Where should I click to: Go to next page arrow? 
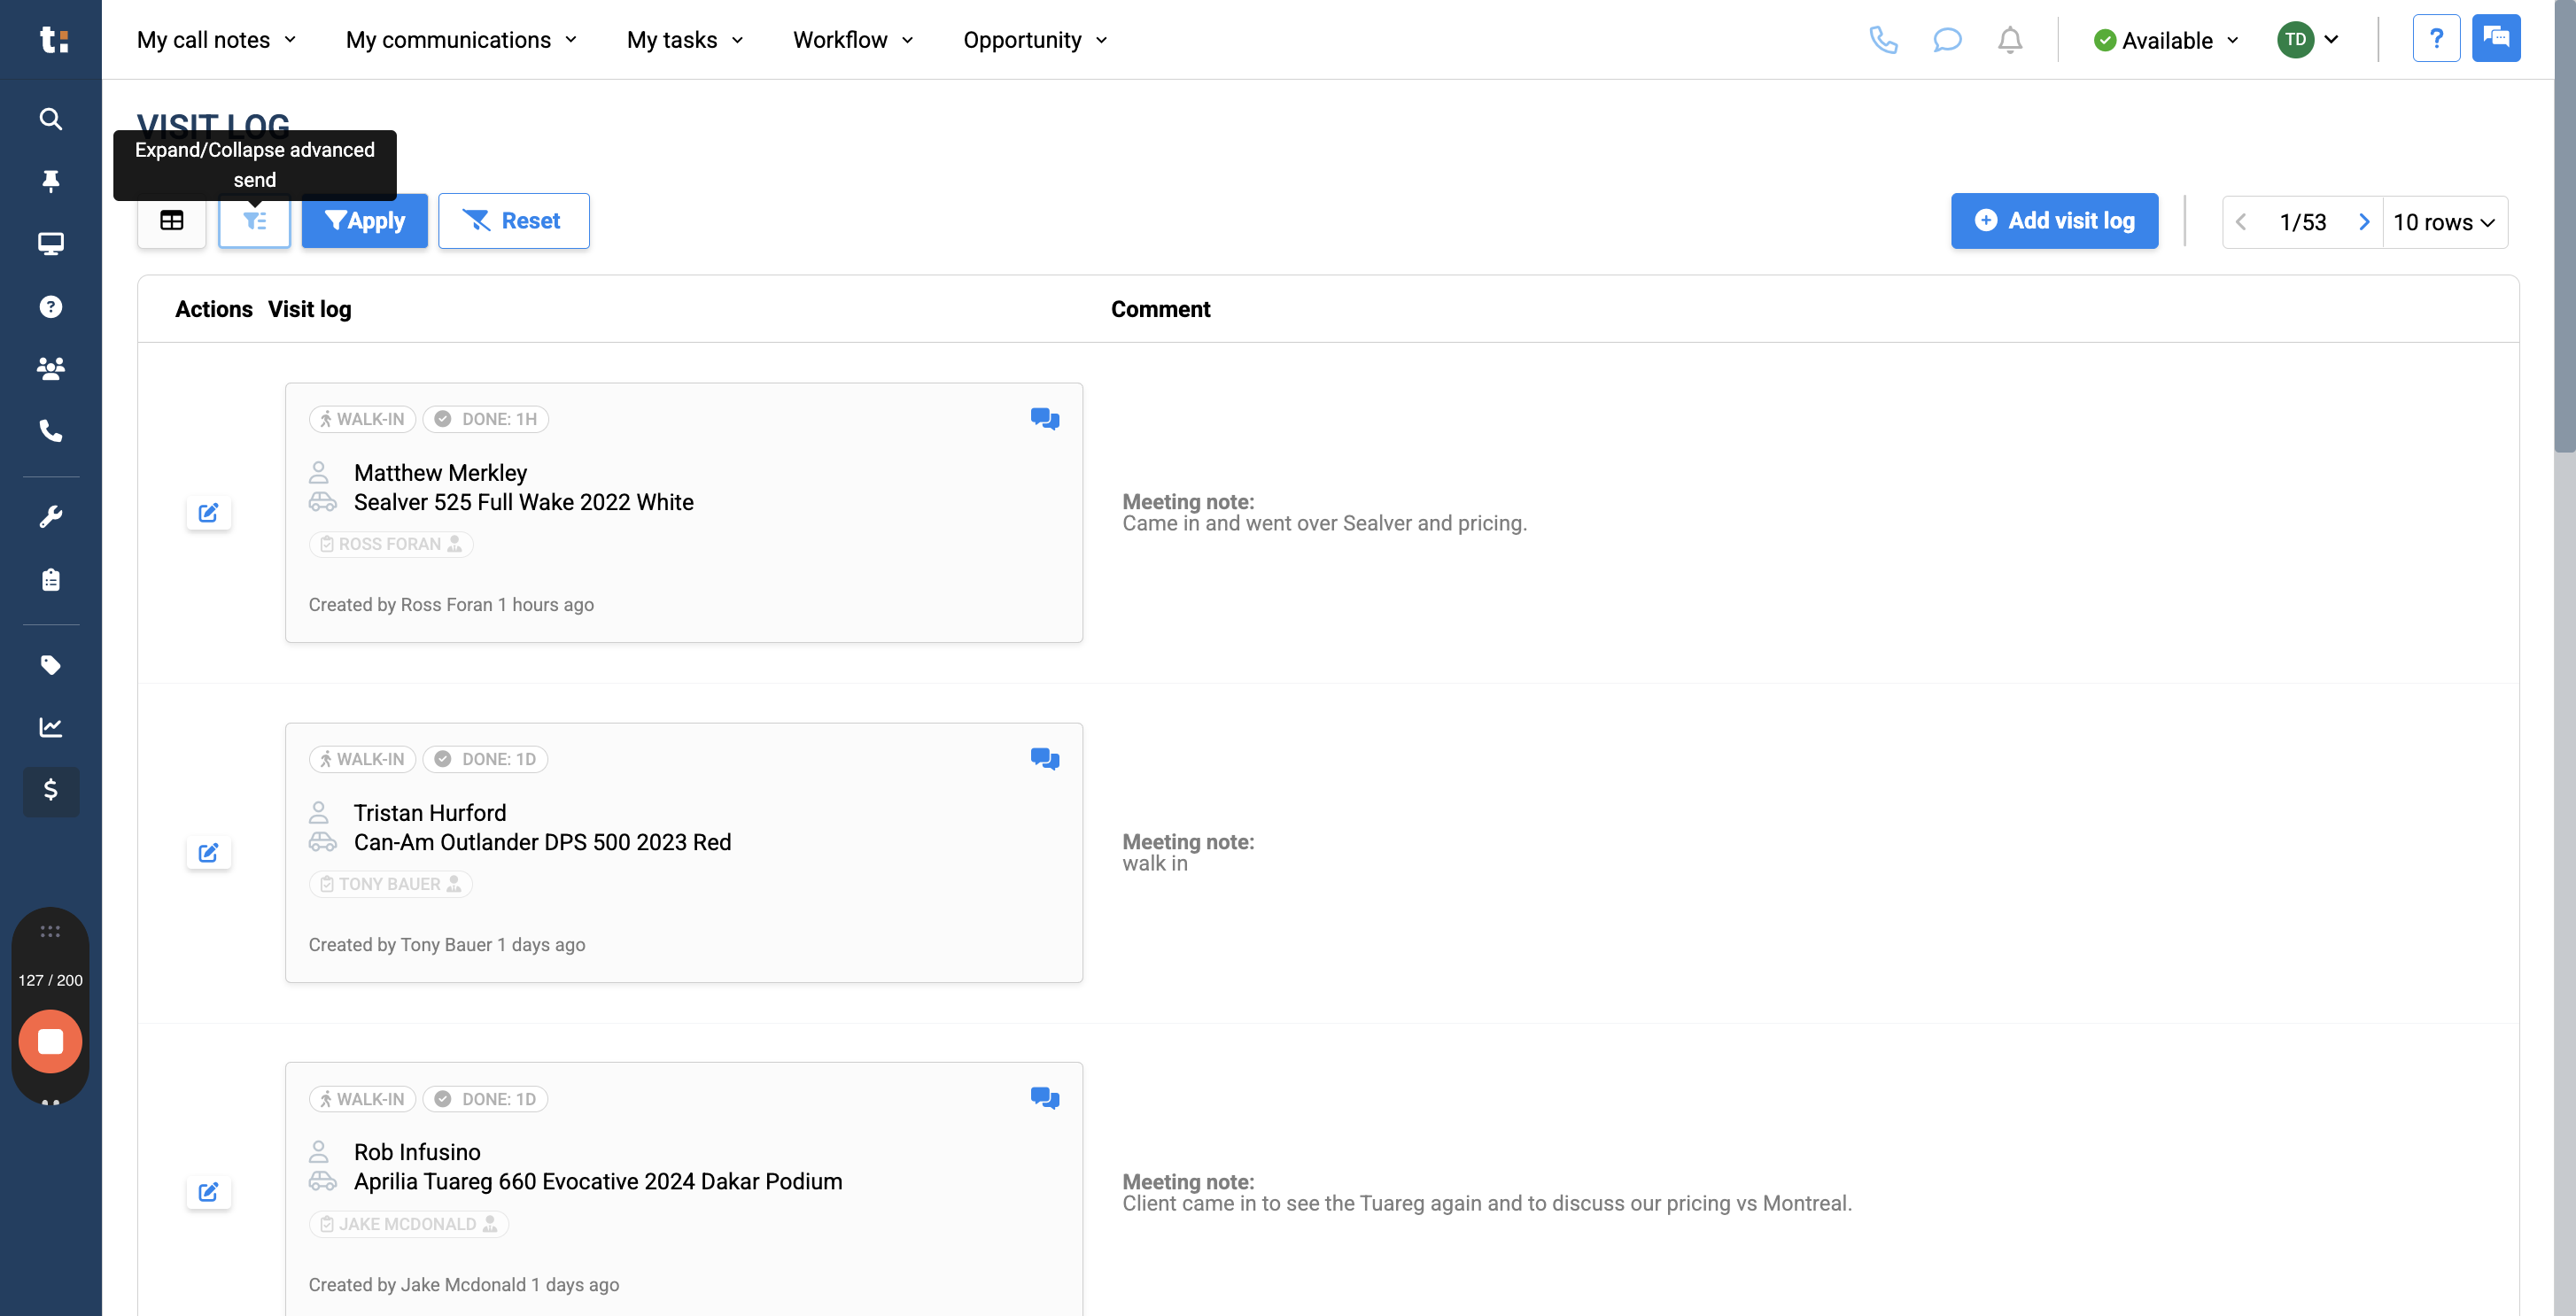tap(2364, 222)
